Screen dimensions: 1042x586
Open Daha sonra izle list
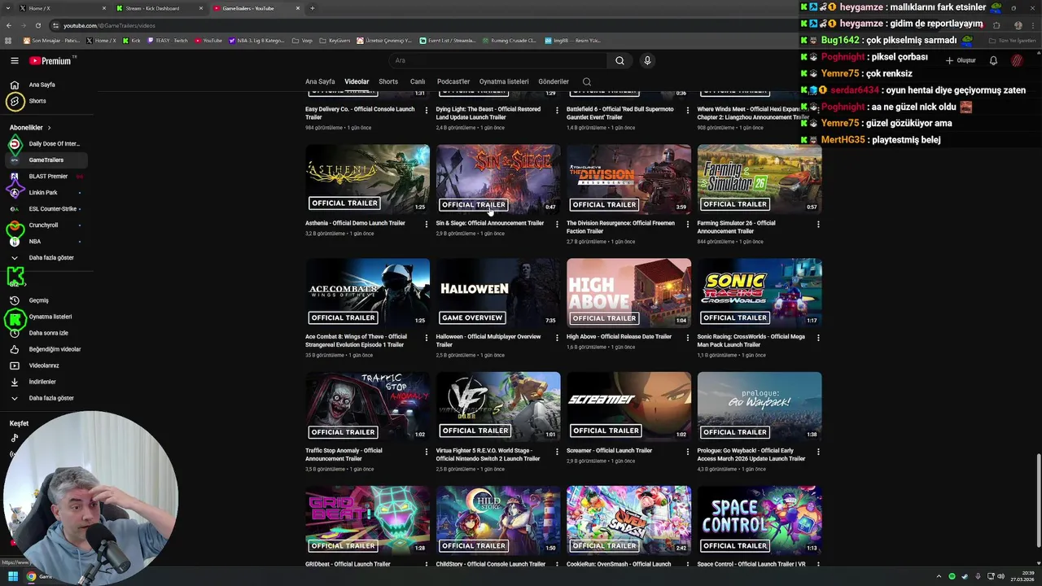click(46, 333)
